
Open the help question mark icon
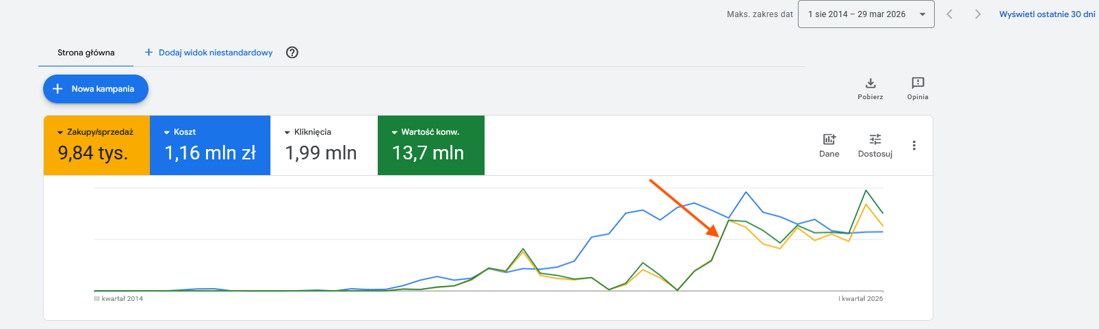[x=292, y=53]
